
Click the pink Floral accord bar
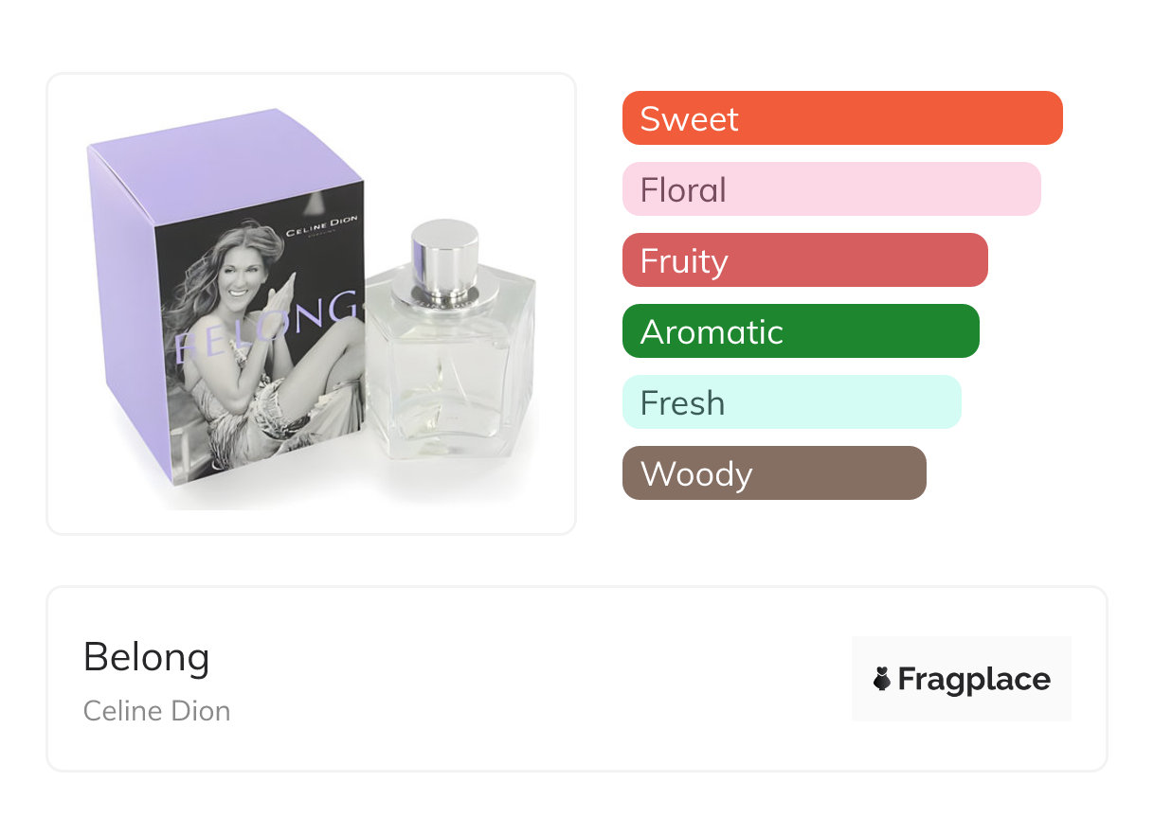click(x=831, y=189)
